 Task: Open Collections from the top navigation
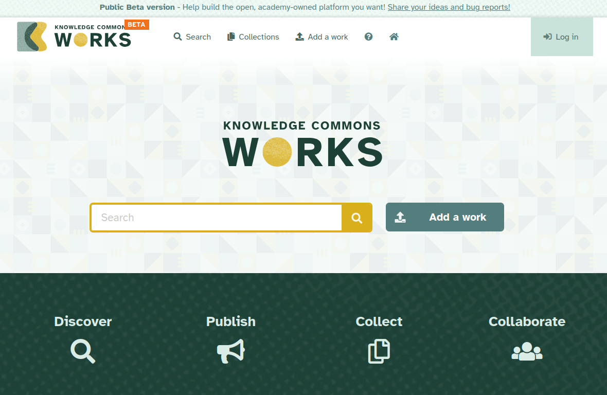tap(253, 37)
